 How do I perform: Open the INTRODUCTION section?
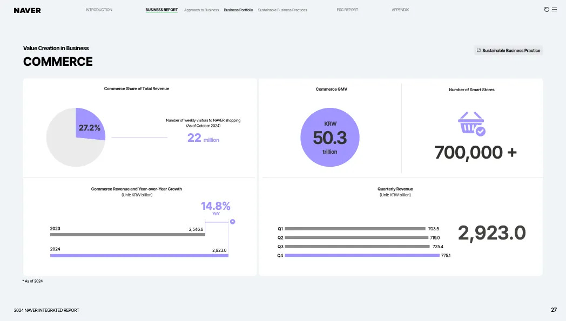(x=99, y=10)
